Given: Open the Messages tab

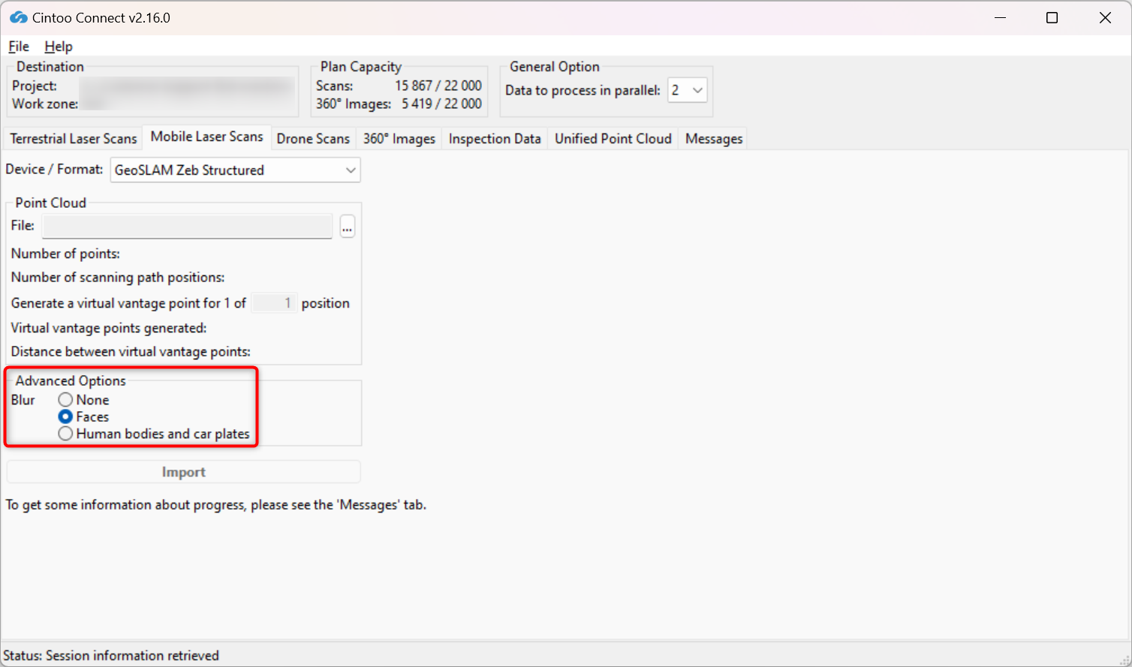Looking at the screenshot, I should coord(714,139).
